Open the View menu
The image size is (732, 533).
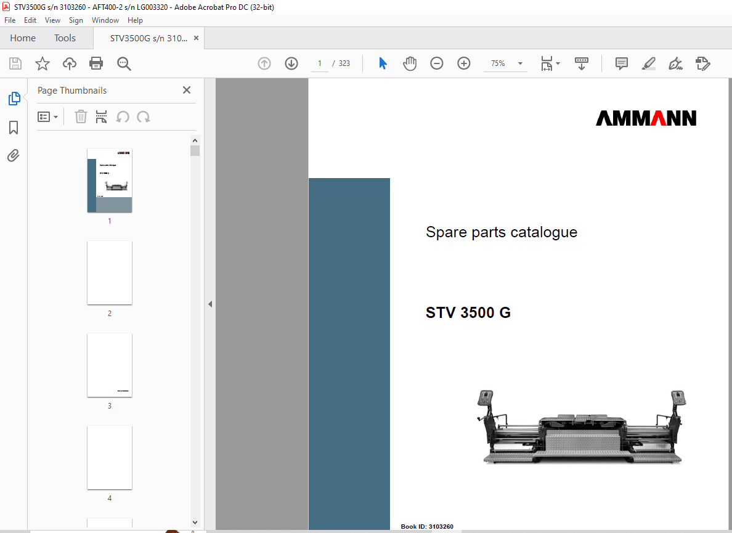[52, 20]
